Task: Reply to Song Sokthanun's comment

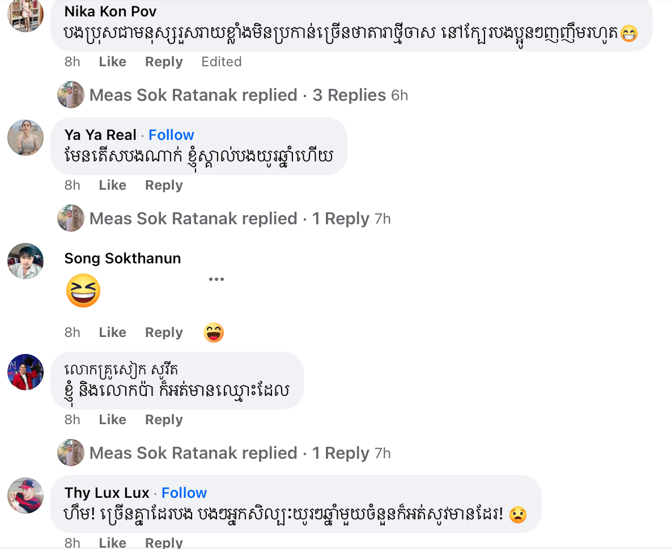Action: tap(164, 332)
